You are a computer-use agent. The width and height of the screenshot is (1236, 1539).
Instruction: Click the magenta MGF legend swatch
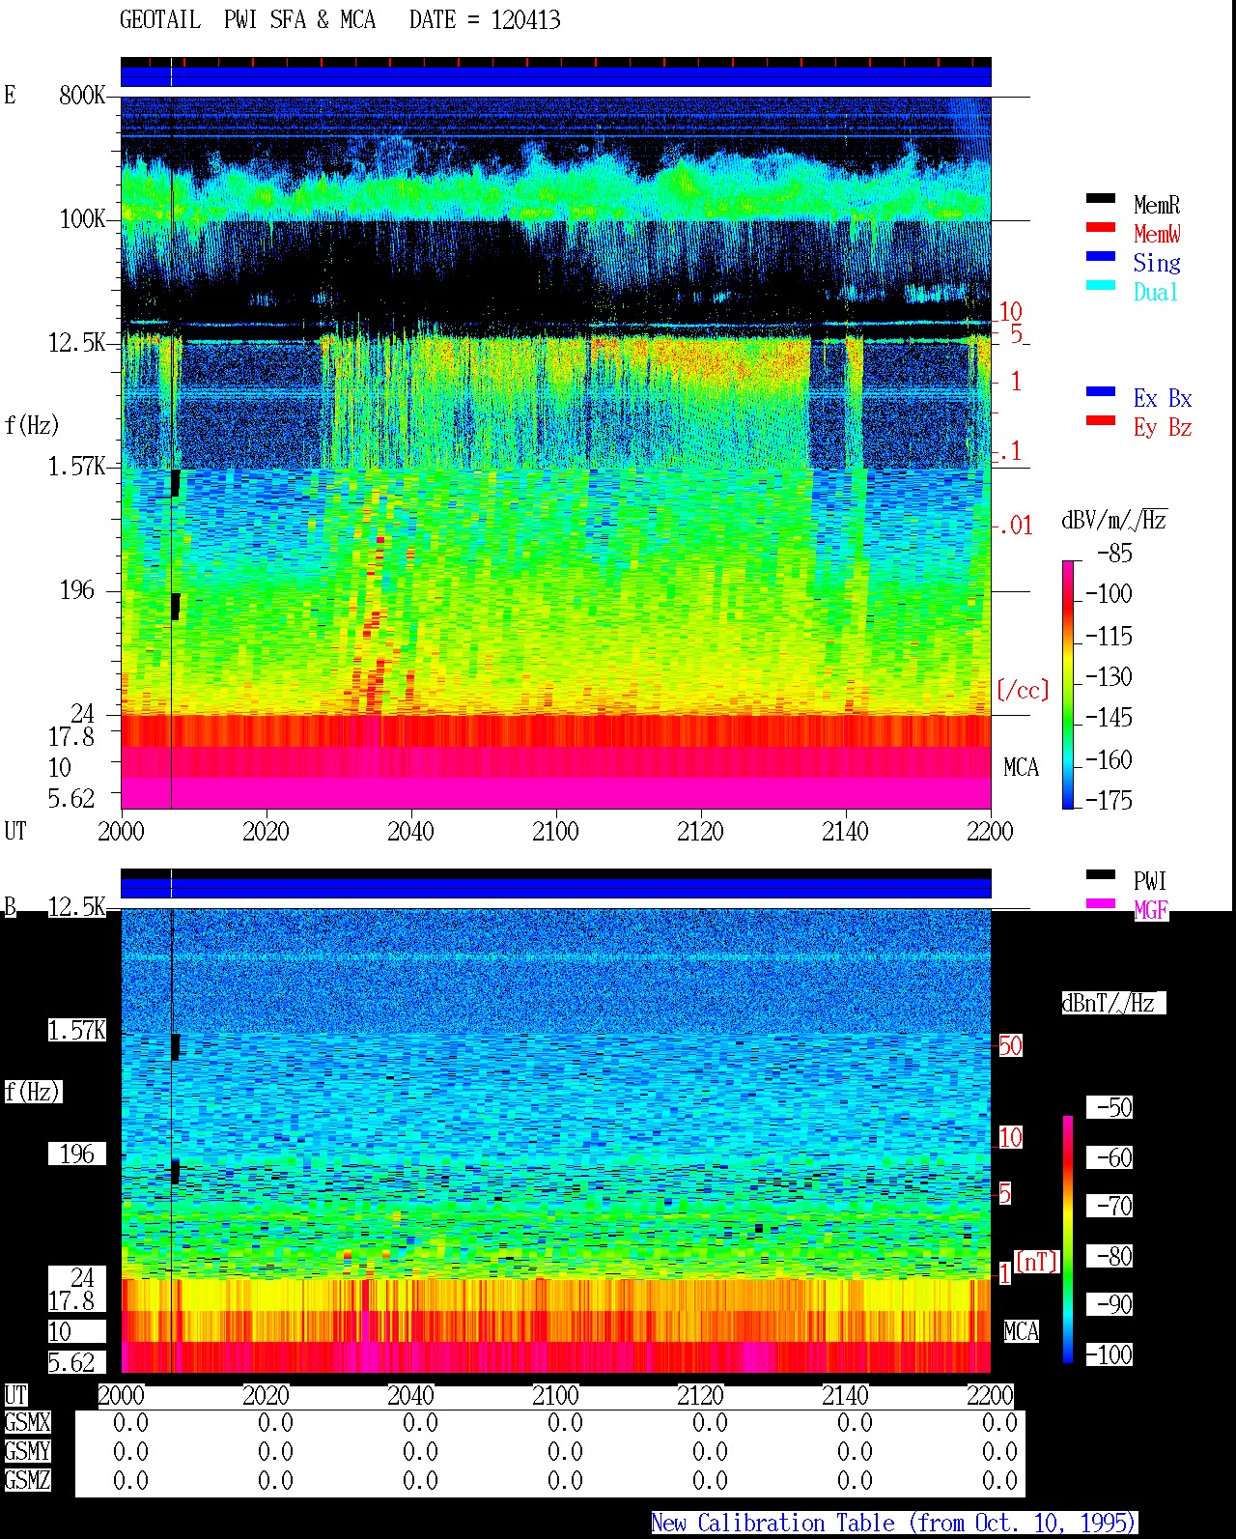pos(1101,904)
